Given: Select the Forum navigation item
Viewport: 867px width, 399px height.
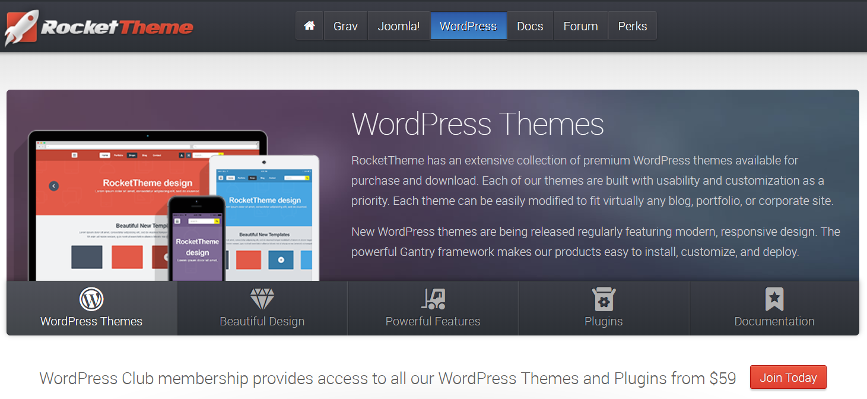Looking at the screenshot, I should click(580, 26).
